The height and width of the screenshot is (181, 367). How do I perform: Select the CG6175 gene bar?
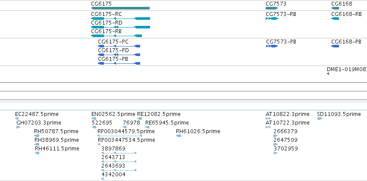tap(120, 8)
